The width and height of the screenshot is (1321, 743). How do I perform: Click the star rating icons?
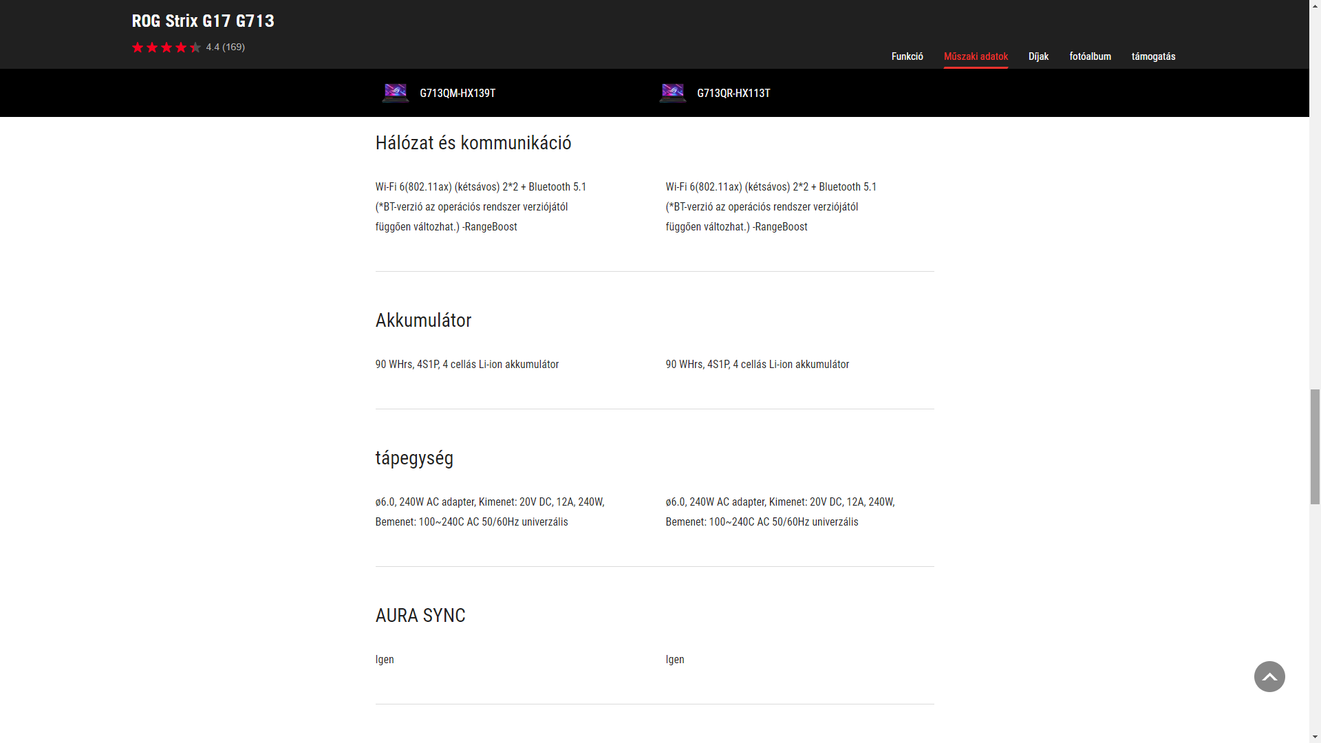coord(167,47)
